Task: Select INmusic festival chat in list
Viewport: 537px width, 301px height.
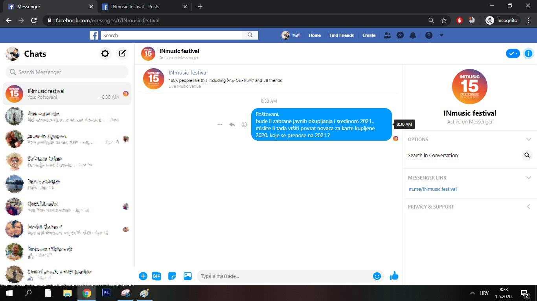Action: [67, 94]
